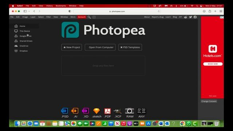Click the Photopea spiral logo
Viewport: 233px width, 131px height.
point(70,30)
